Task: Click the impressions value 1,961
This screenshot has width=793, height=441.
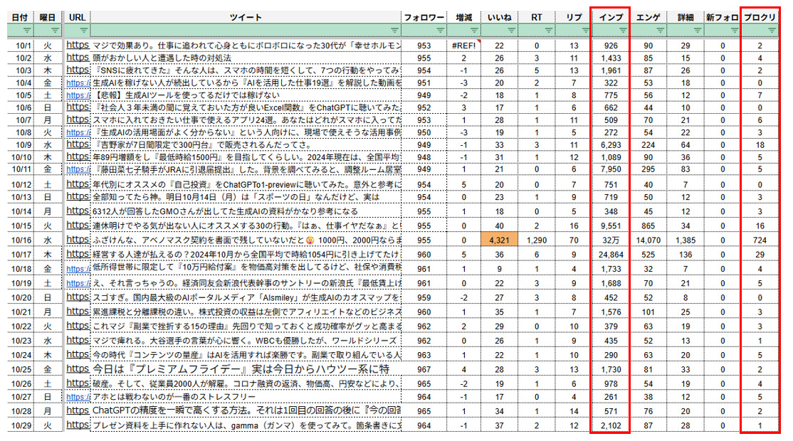Action: coord(611,70)
